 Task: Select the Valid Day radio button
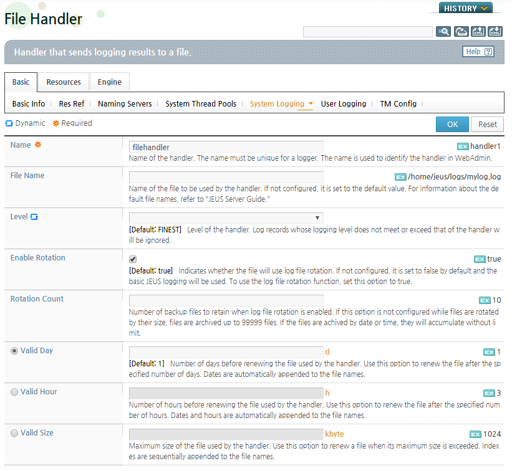[x=14, y=351]
